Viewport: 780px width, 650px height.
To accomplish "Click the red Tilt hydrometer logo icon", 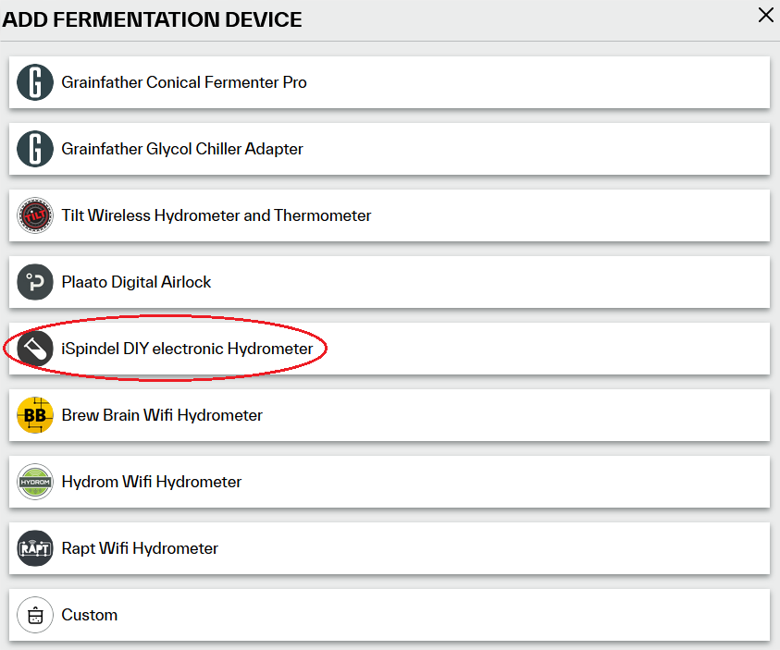I will point(35,215).
